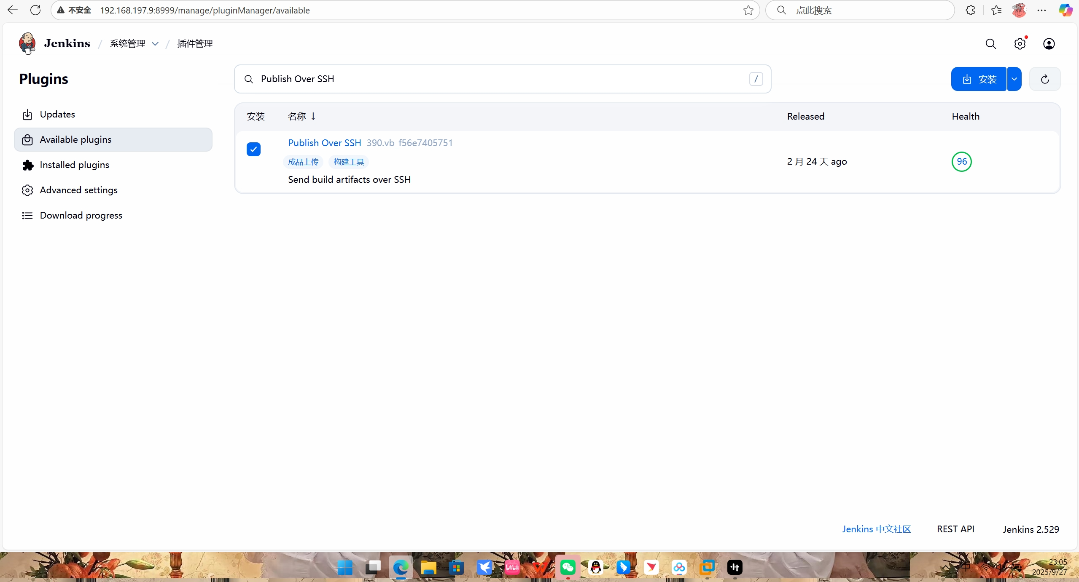
Task: Open Microsoft Store from the taskbar
Action: coord(456,568)
